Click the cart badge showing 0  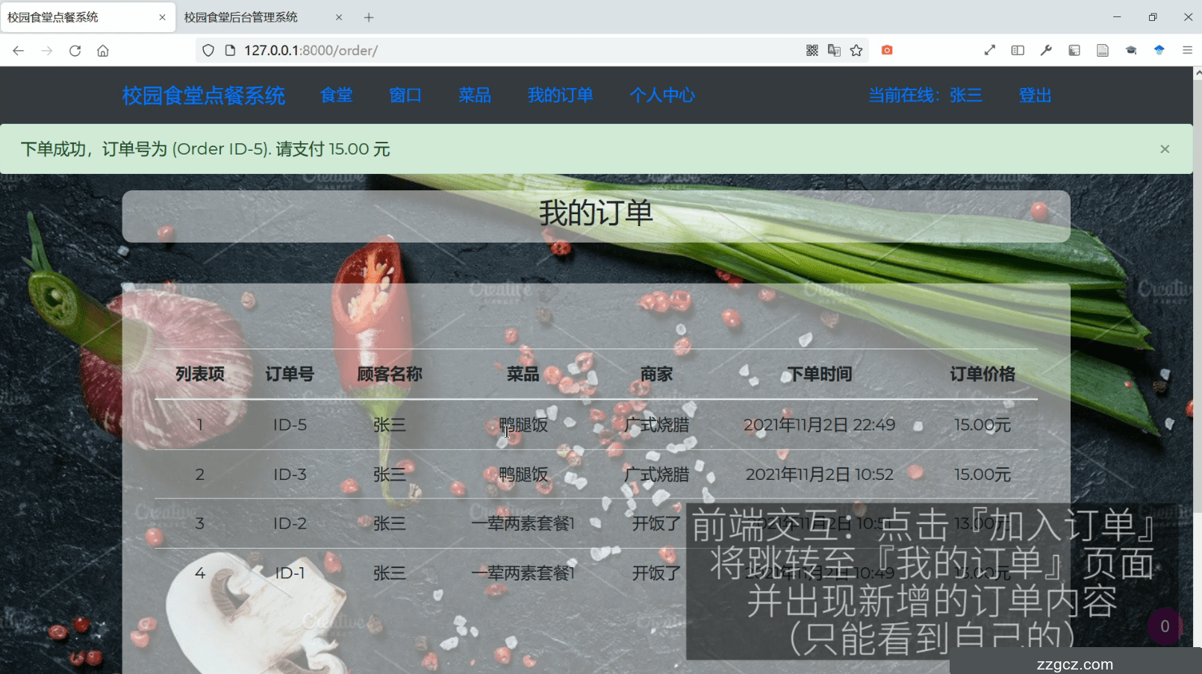pos(1164,626)
